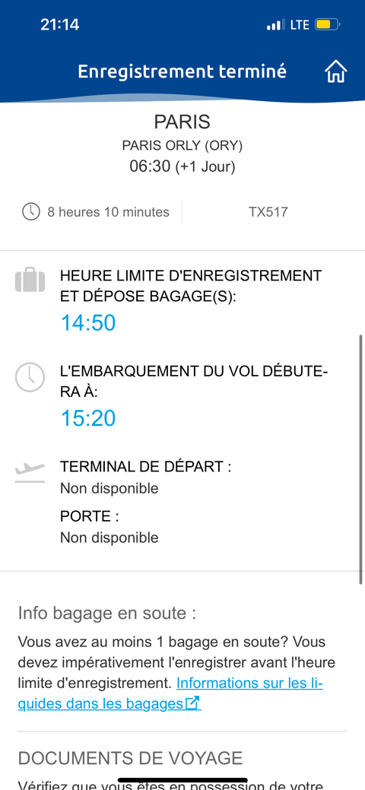The width and height of the screenshot is (365, 790).
Task: Tap the Enregistrement terminé title
Action: [x=182, y=71]
